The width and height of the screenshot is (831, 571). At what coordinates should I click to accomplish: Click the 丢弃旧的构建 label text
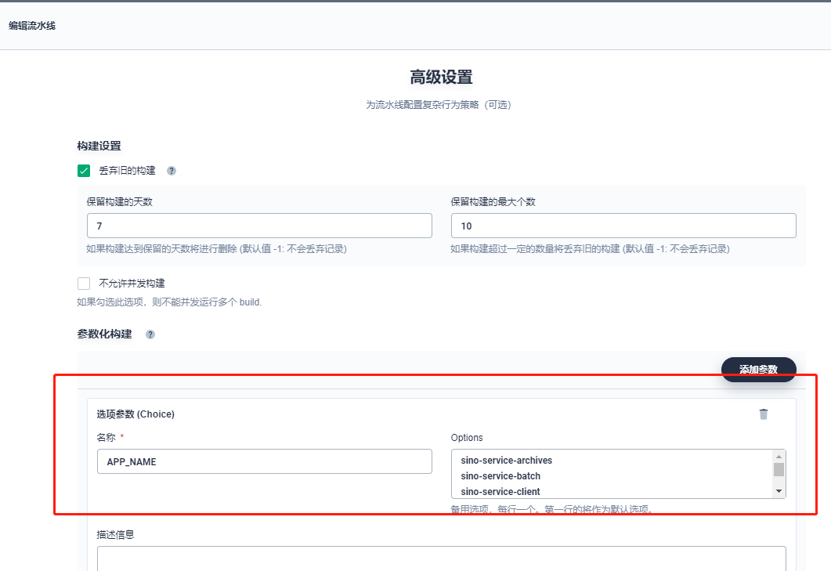tap(127, 171)
